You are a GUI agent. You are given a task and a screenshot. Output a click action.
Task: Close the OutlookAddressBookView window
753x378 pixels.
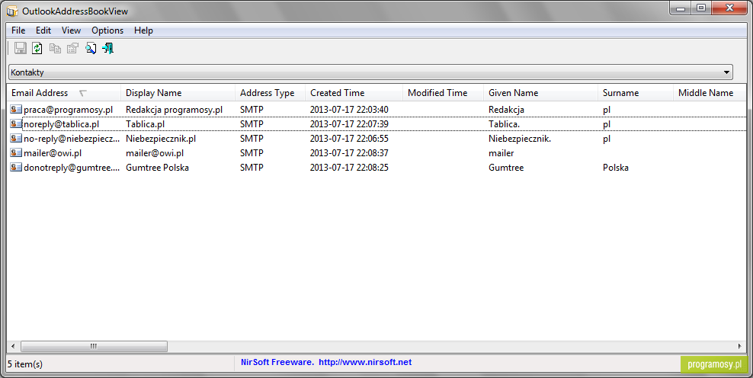click(729, 8)
